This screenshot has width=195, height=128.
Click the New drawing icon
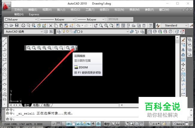(x=6, y=25)
